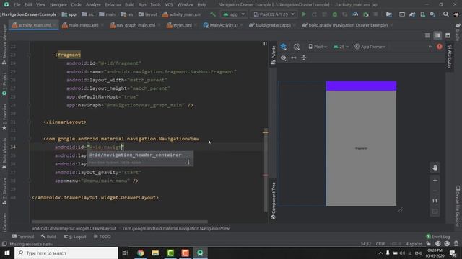Open Search Everywhere magnifier icon
The height and width of the screenshot is (259, 462).
click(446, 14)
